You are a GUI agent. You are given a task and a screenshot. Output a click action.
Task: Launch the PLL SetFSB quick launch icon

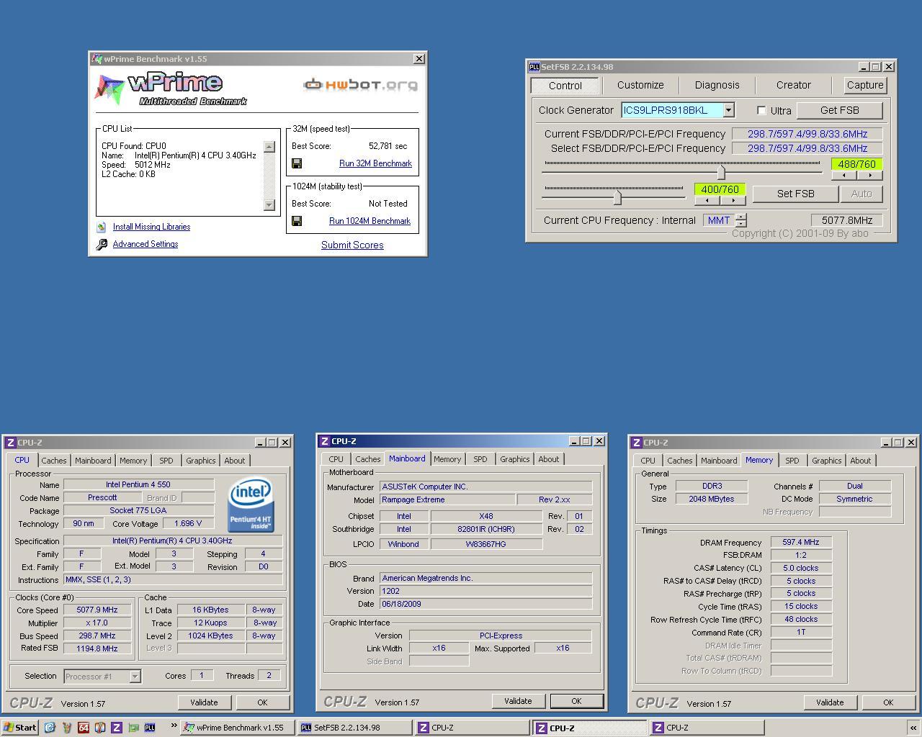pyautogui.click(x=150, y=728)
